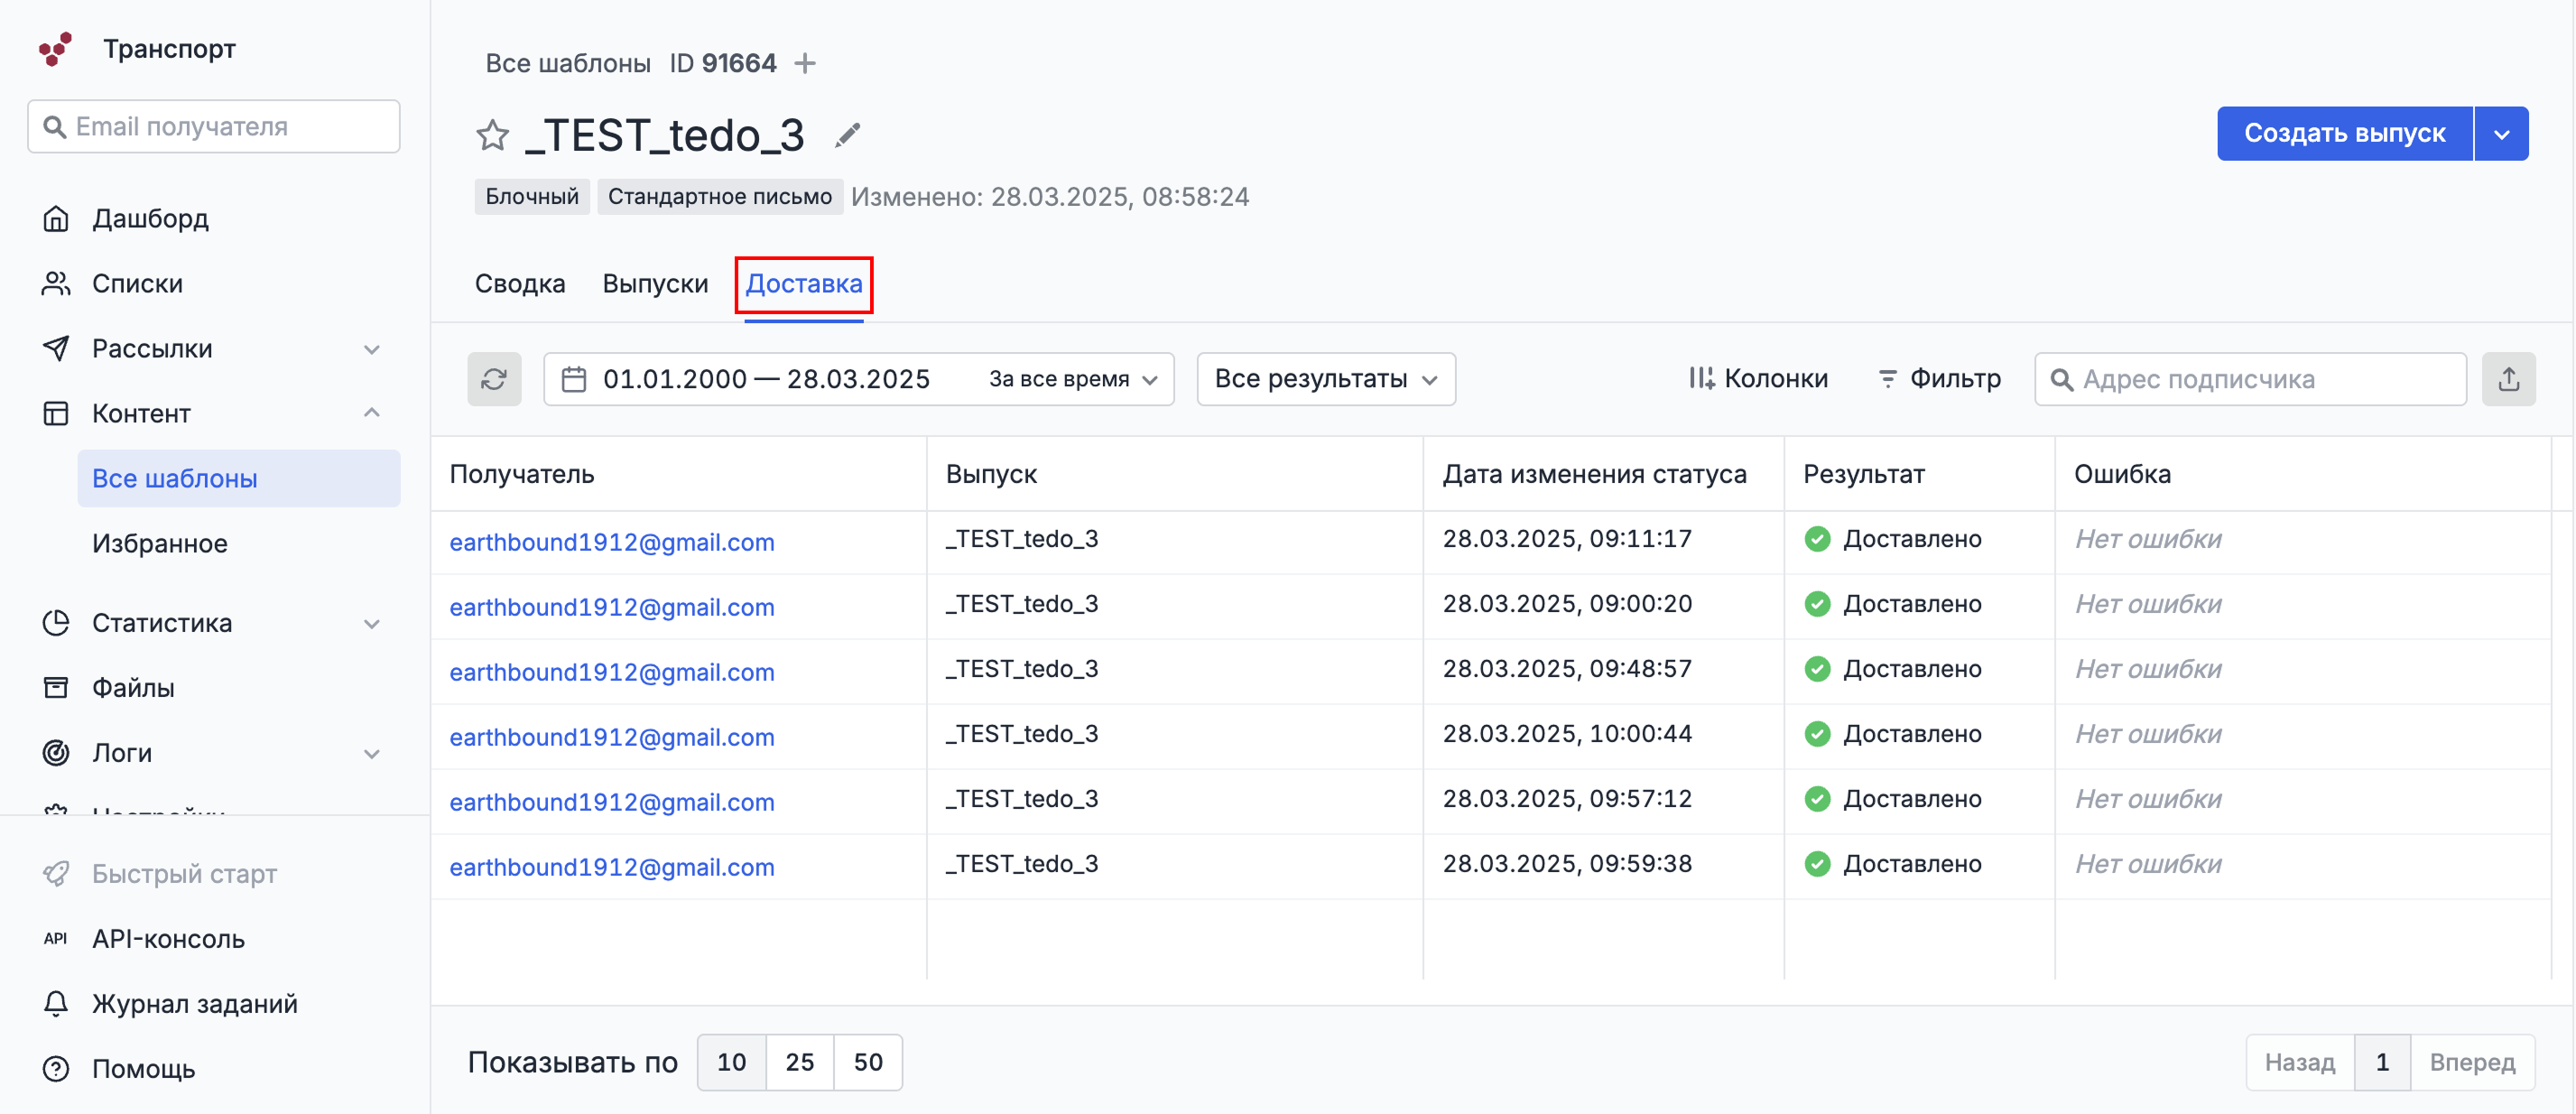
Task: Click the export upload icon button
Action: [x=2508, y=379]
